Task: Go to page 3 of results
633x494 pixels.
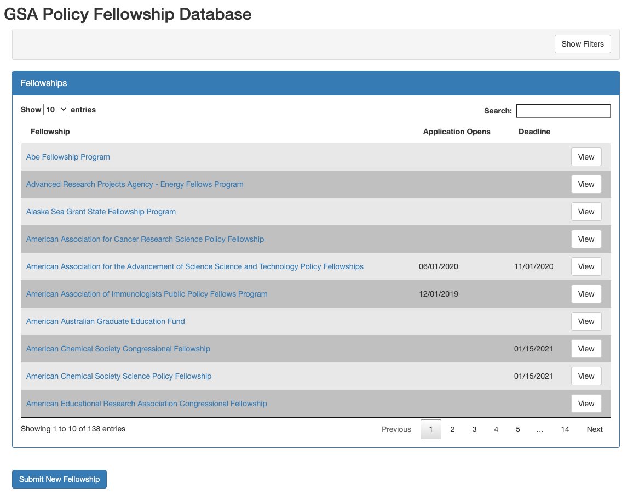Action: coord(474,429)
